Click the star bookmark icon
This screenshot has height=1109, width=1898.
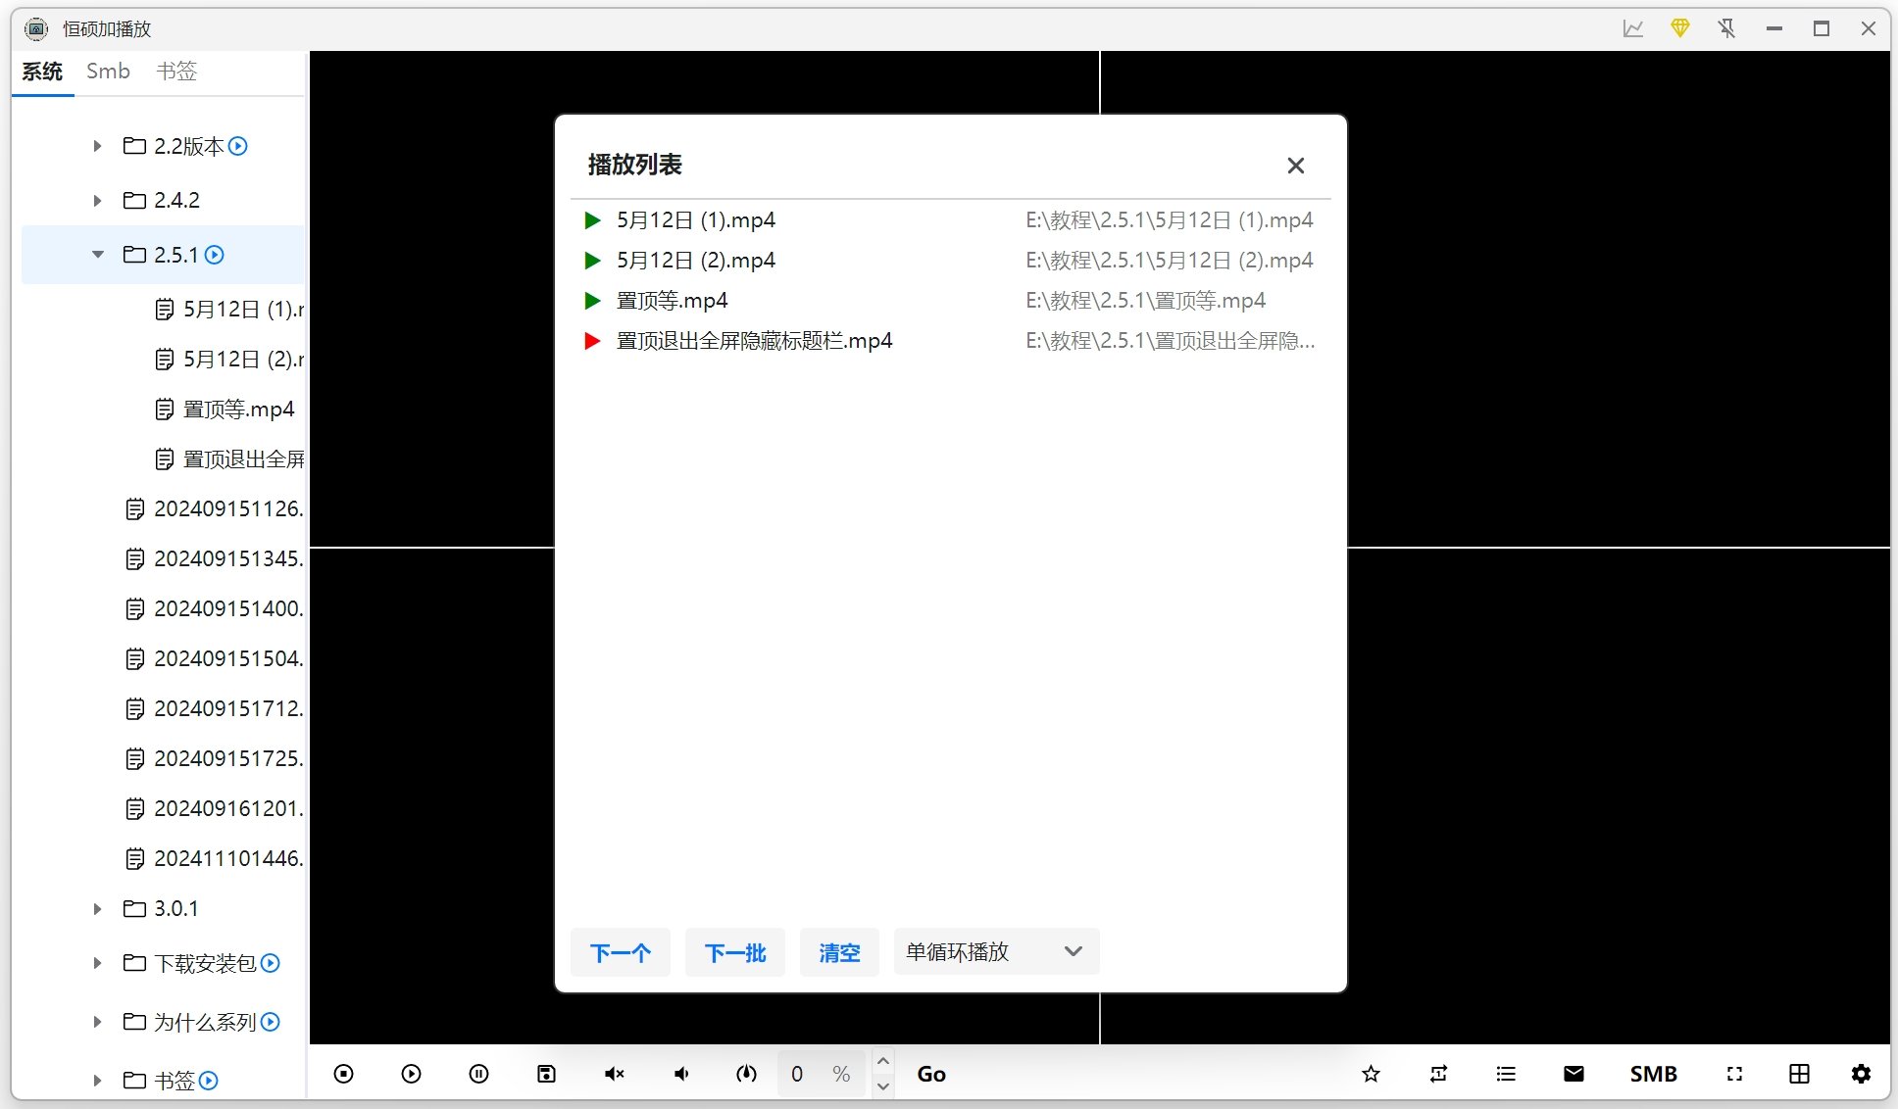point(1370,1074)
